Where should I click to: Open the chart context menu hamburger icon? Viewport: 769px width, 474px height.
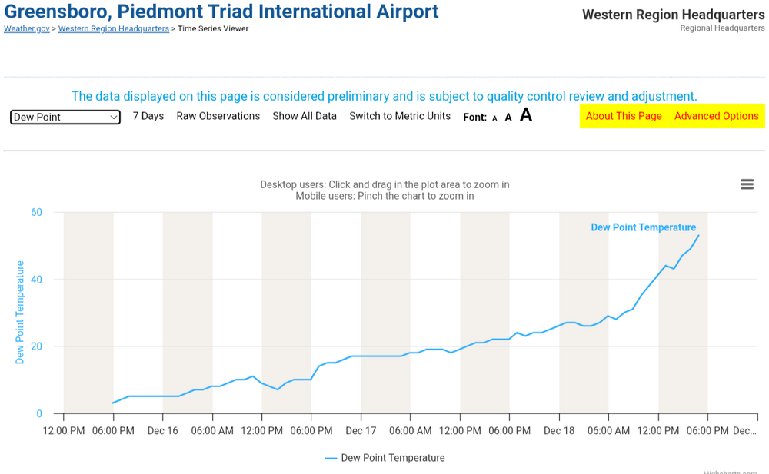coord(747,184)
